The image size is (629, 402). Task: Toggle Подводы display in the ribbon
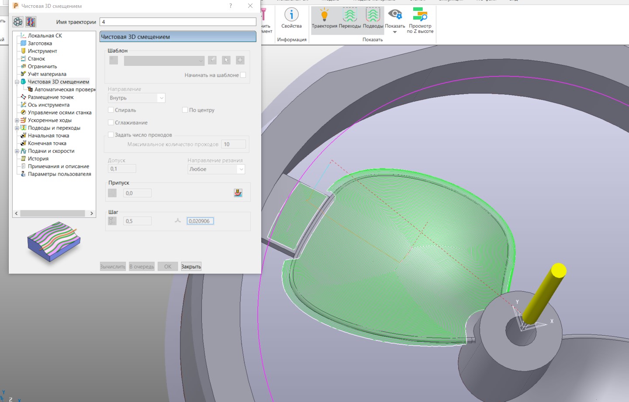373,18
